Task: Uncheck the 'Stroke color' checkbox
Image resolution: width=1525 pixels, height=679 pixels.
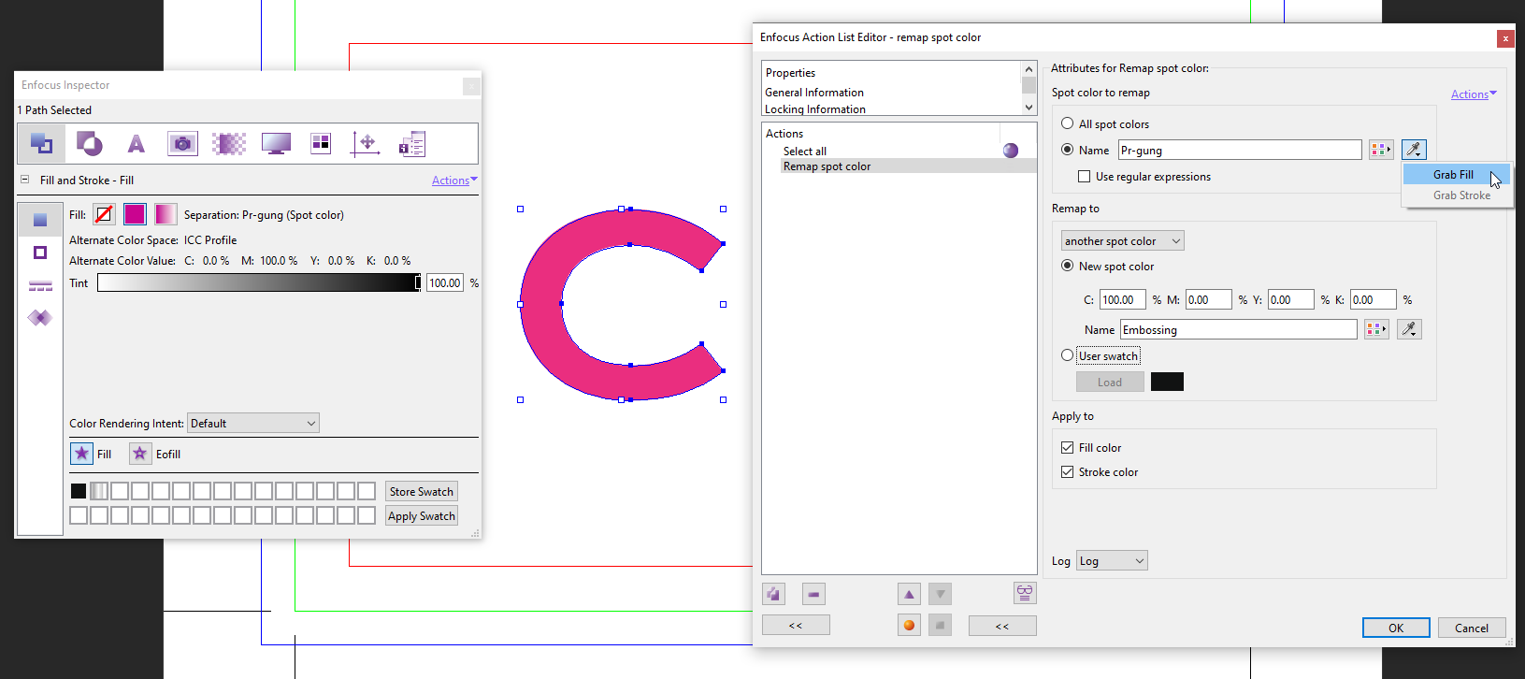Action: pyautogui.click(x=1068, y=472)
